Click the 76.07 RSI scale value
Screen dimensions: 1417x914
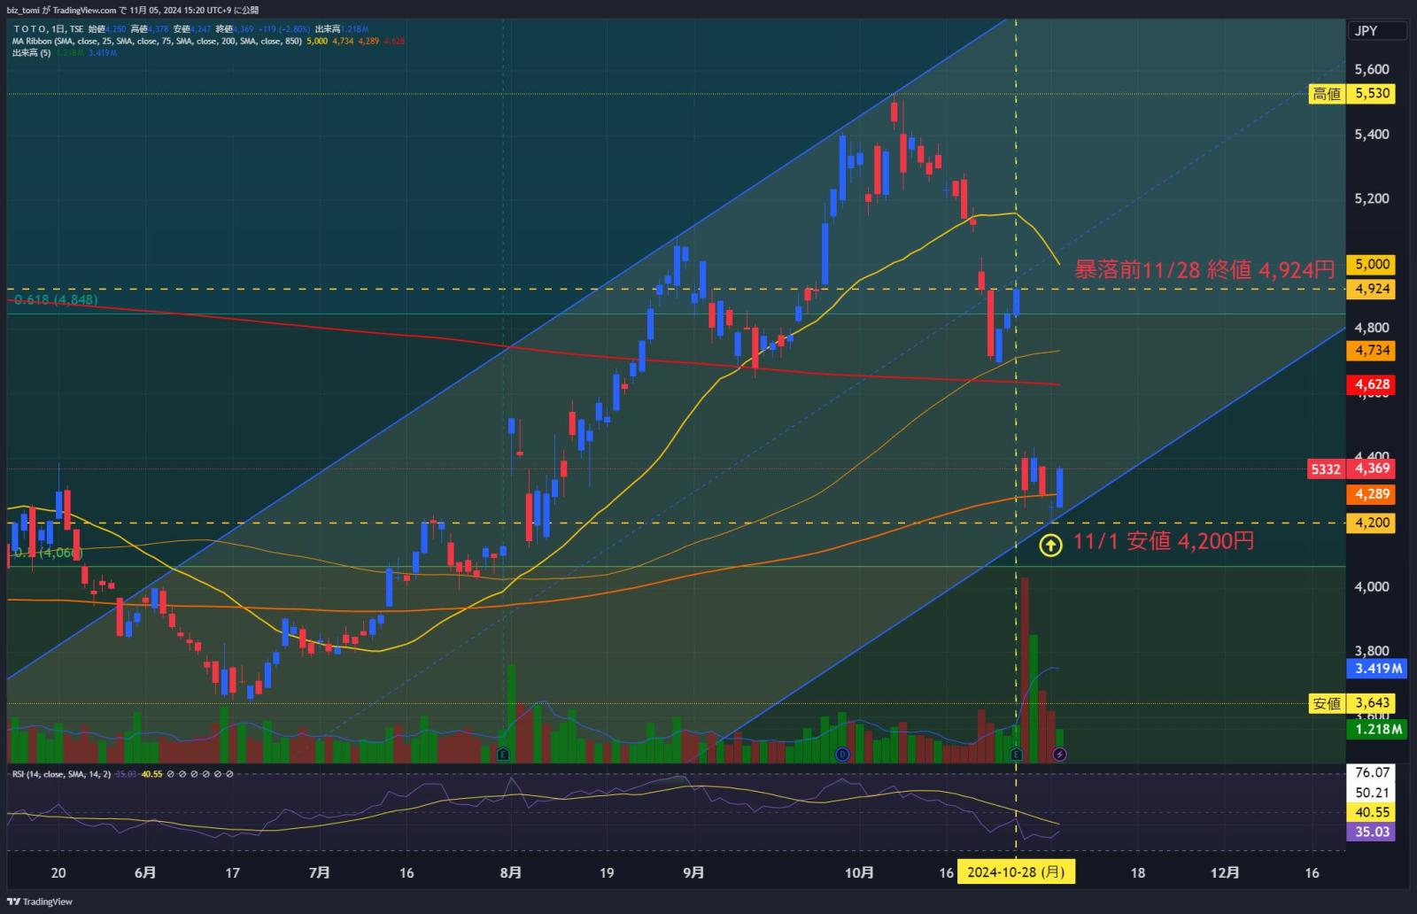[x=1372, y=773]
